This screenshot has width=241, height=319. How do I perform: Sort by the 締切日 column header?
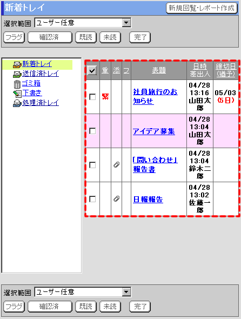coord(226,67)
